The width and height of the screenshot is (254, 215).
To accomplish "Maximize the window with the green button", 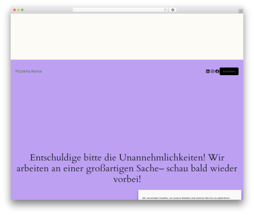I will [22, 10].
